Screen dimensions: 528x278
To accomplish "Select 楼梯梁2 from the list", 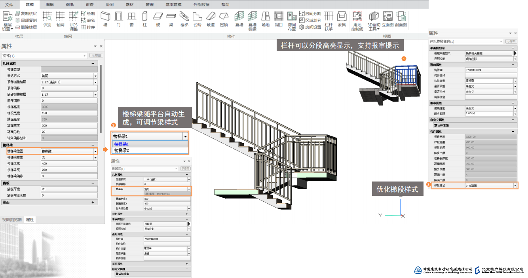I will pos(122,151).
